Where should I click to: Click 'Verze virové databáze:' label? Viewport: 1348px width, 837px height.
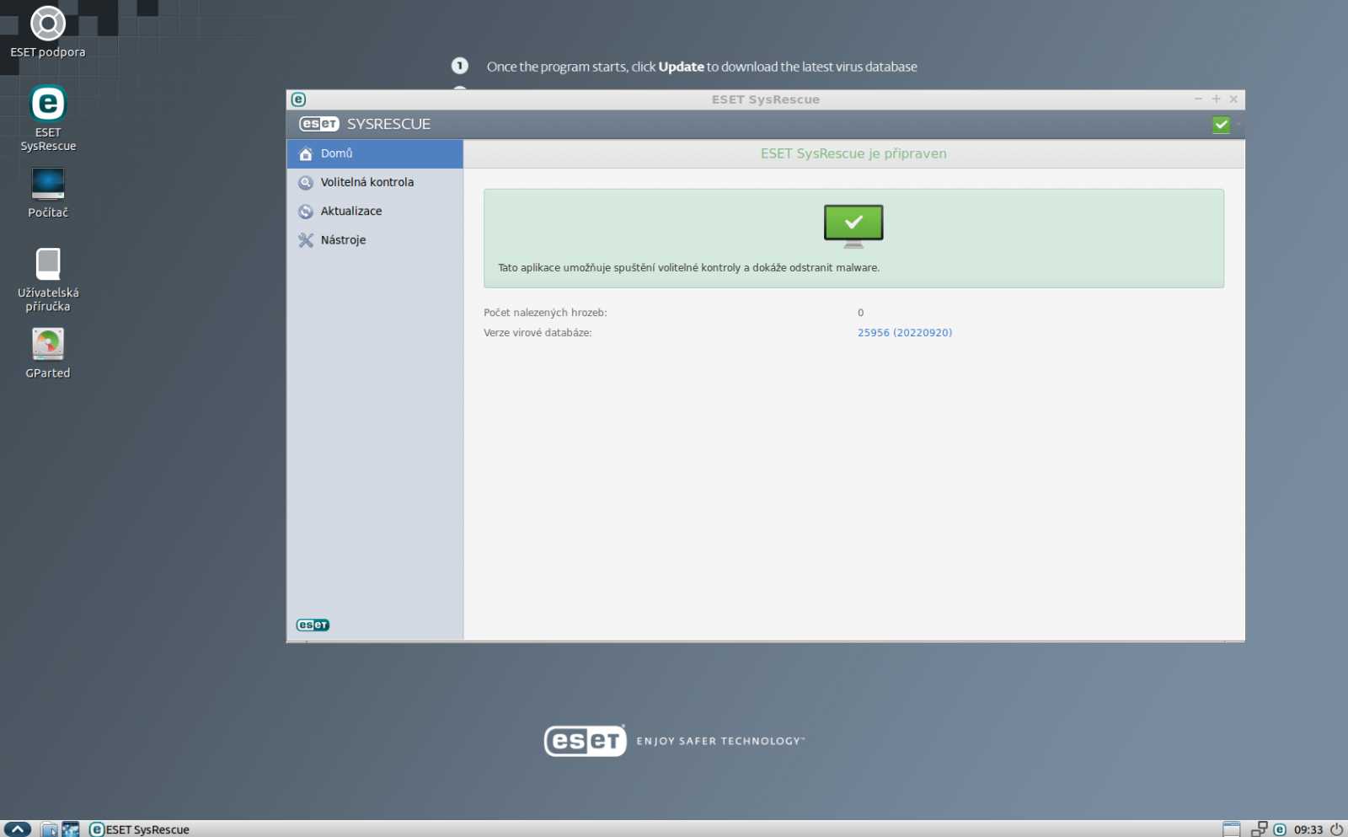(538, 333)
